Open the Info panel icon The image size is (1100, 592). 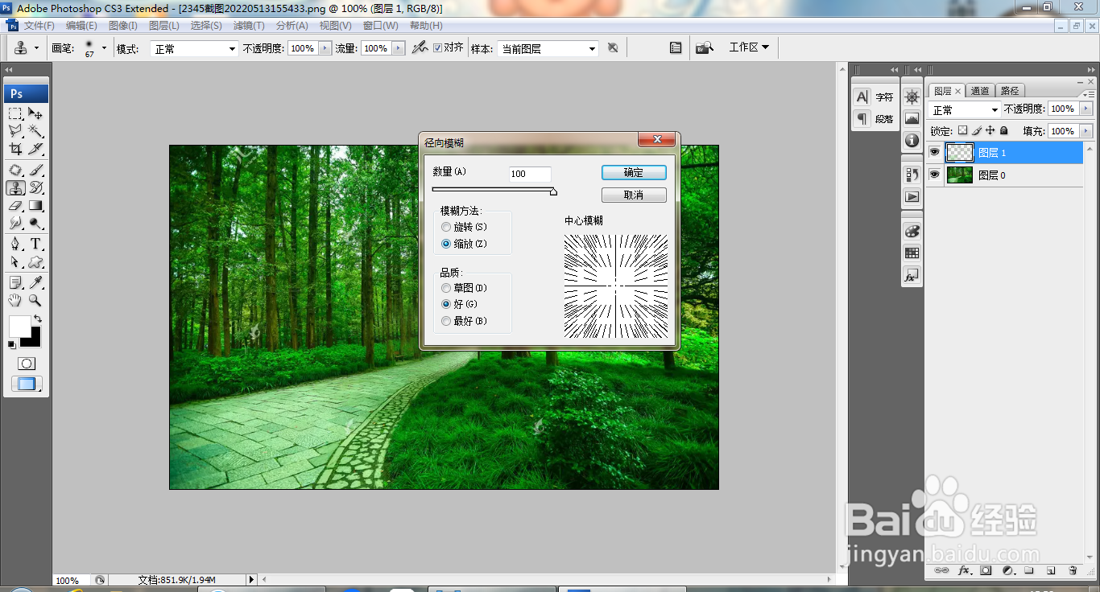912,141
